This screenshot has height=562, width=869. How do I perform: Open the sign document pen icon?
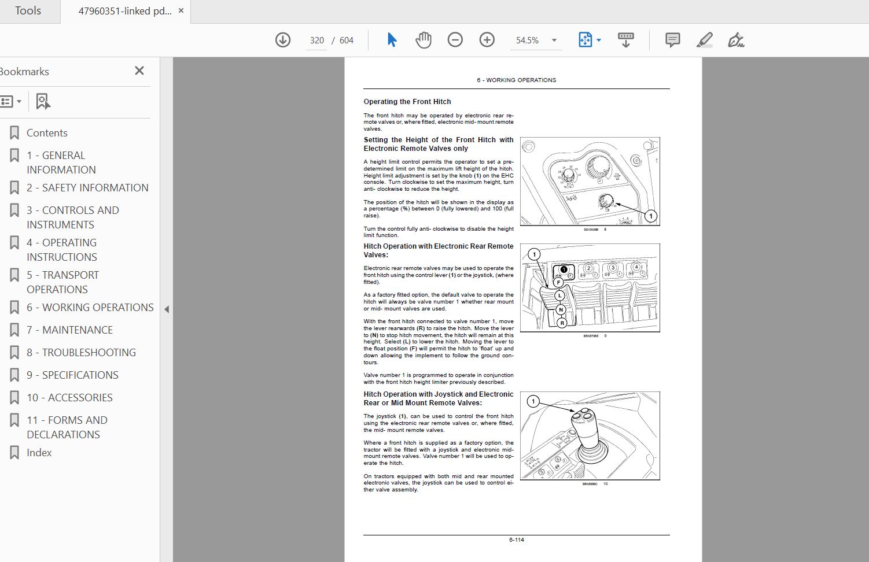click(x=736, y=40)
